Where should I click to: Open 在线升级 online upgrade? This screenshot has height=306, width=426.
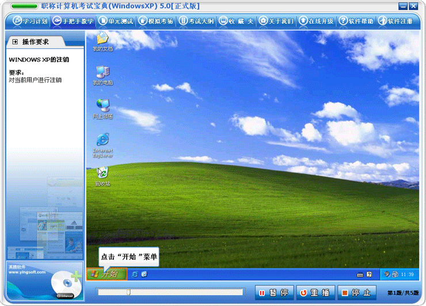click(x=316, y=21)
